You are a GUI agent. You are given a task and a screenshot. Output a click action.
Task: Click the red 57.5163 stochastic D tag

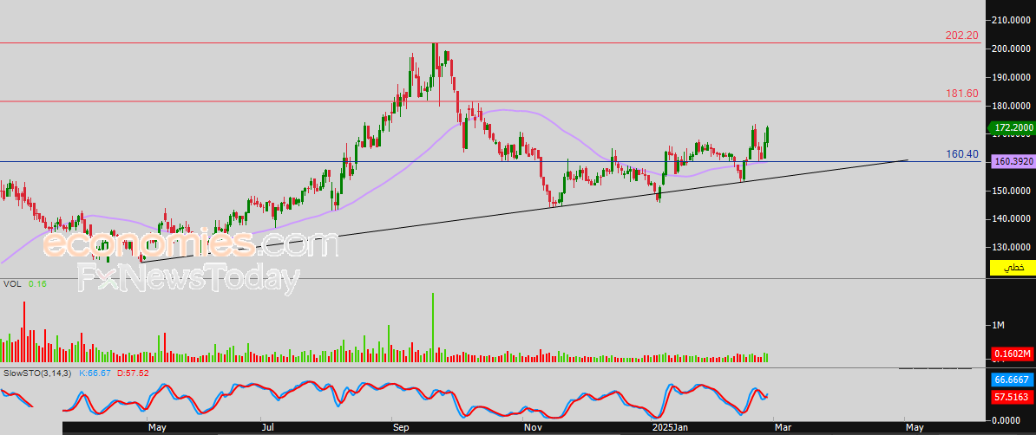(1013, 398)
